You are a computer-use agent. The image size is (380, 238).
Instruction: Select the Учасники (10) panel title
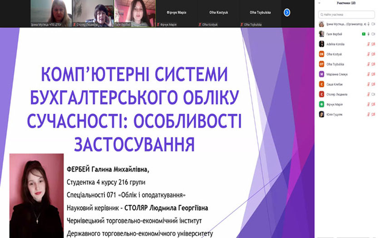tap(346, 3)
